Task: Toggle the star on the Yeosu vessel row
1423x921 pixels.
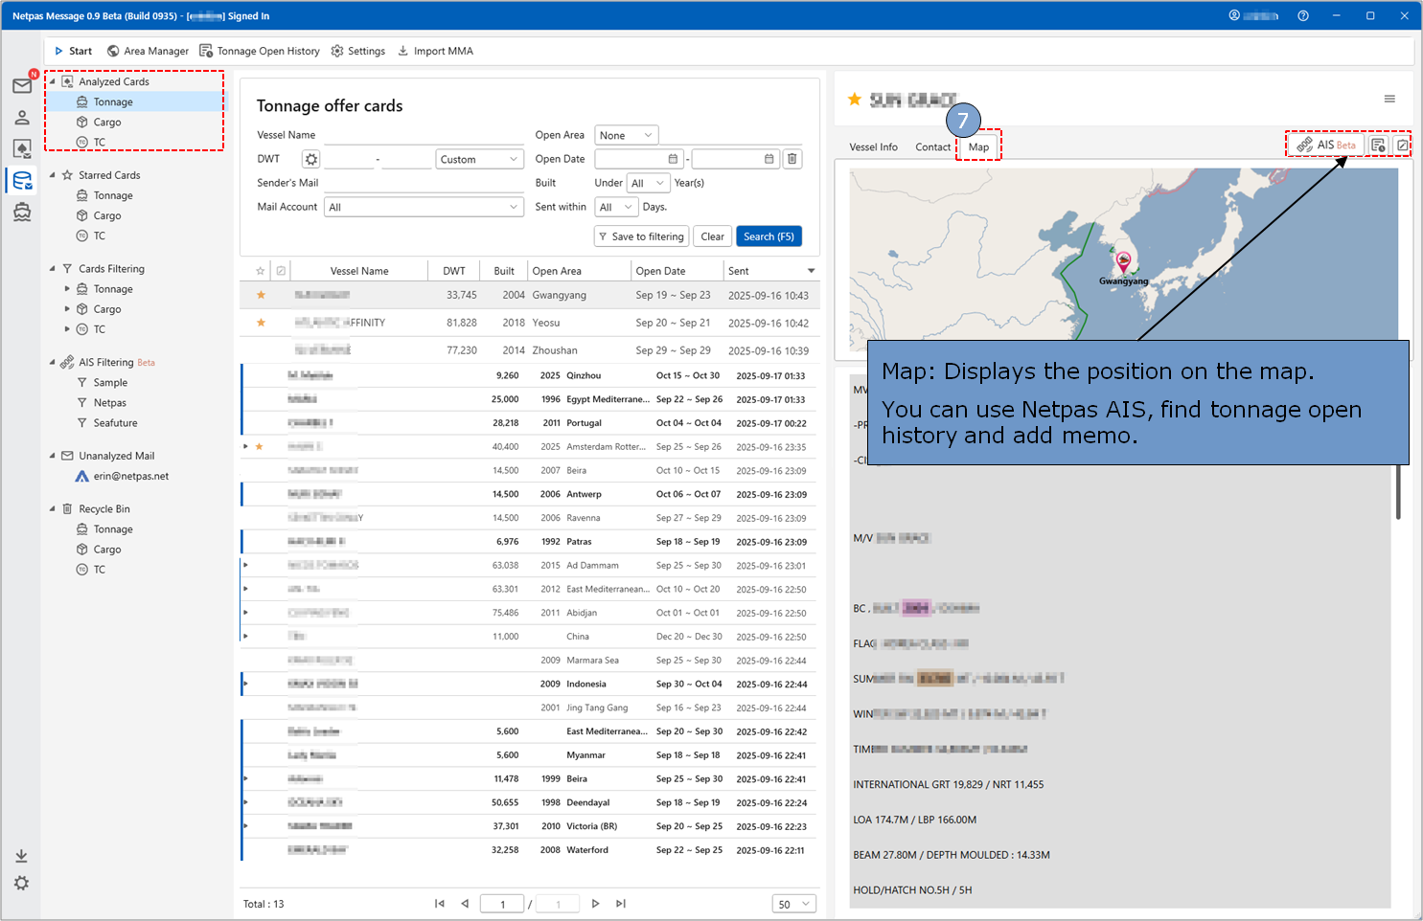Action: [261, 323]
